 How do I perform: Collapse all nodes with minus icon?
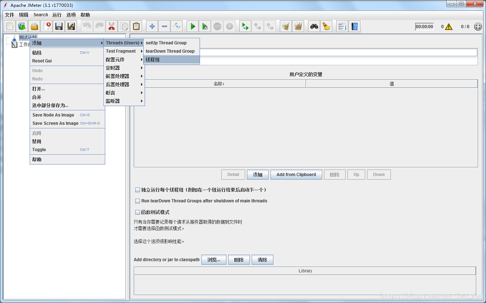pyautogui.click(x=164, y=26)
